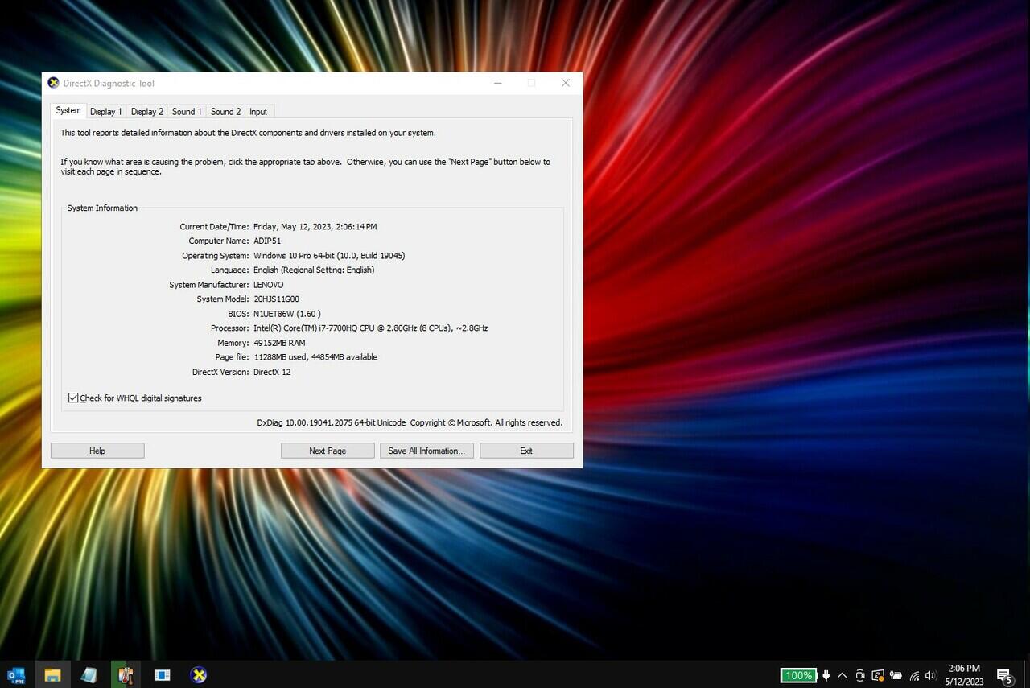Screen dimensions: 1030x688
Task: Minimize the DirectX Diagnostic Tool window
Action: tap(498, 83)
